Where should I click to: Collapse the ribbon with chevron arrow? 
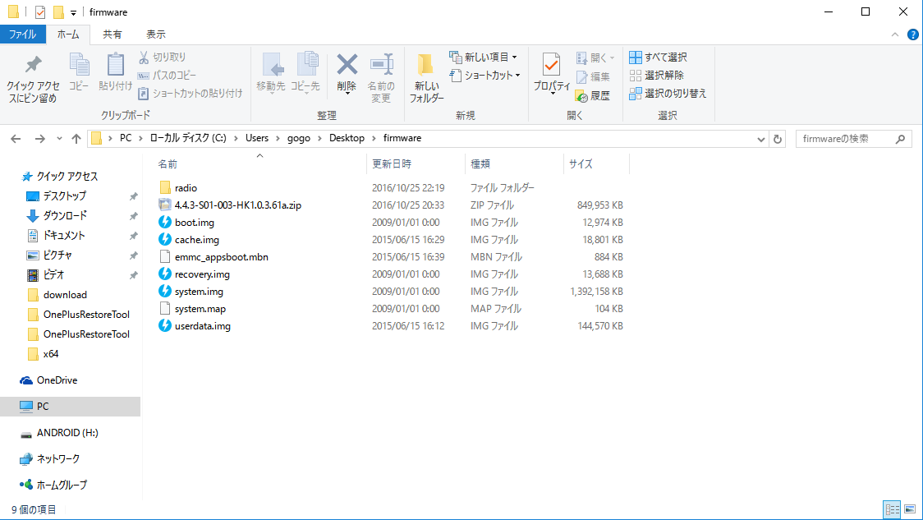coord(895,35)
